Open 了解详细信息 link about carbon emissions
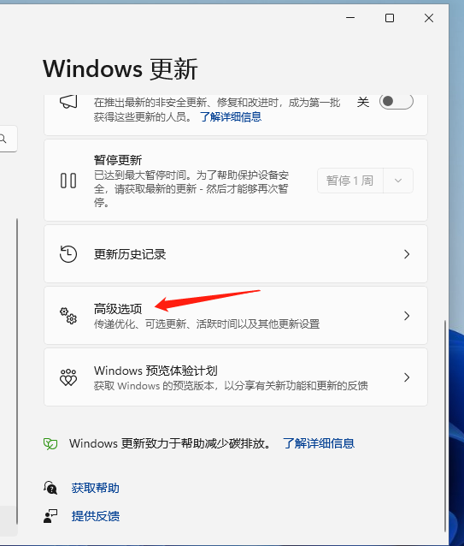 319,443
